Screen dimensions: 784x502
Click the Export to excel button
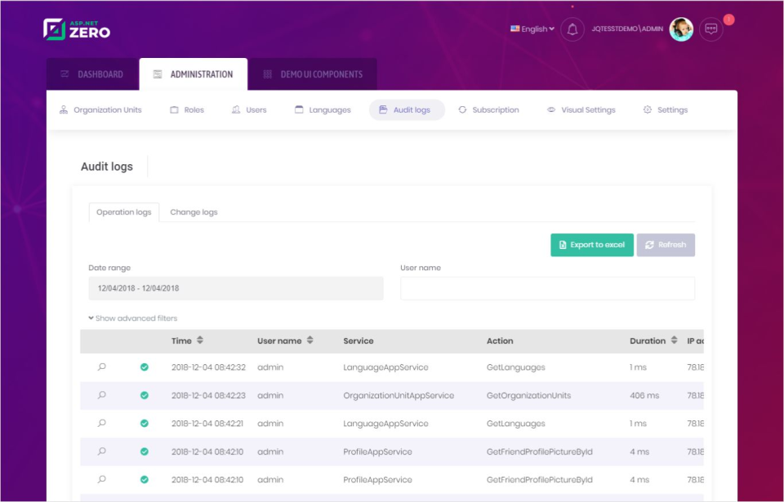(591, 245)
